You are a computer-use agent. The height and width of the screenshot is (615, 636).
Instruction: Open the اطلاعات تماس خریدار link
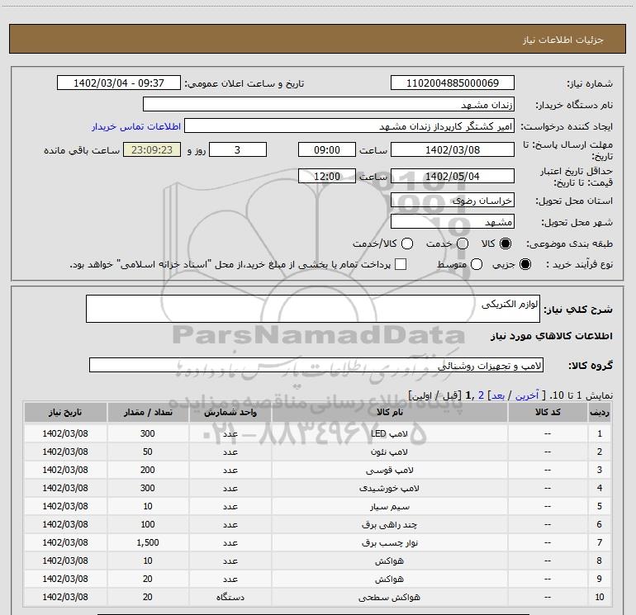(136, 126)
